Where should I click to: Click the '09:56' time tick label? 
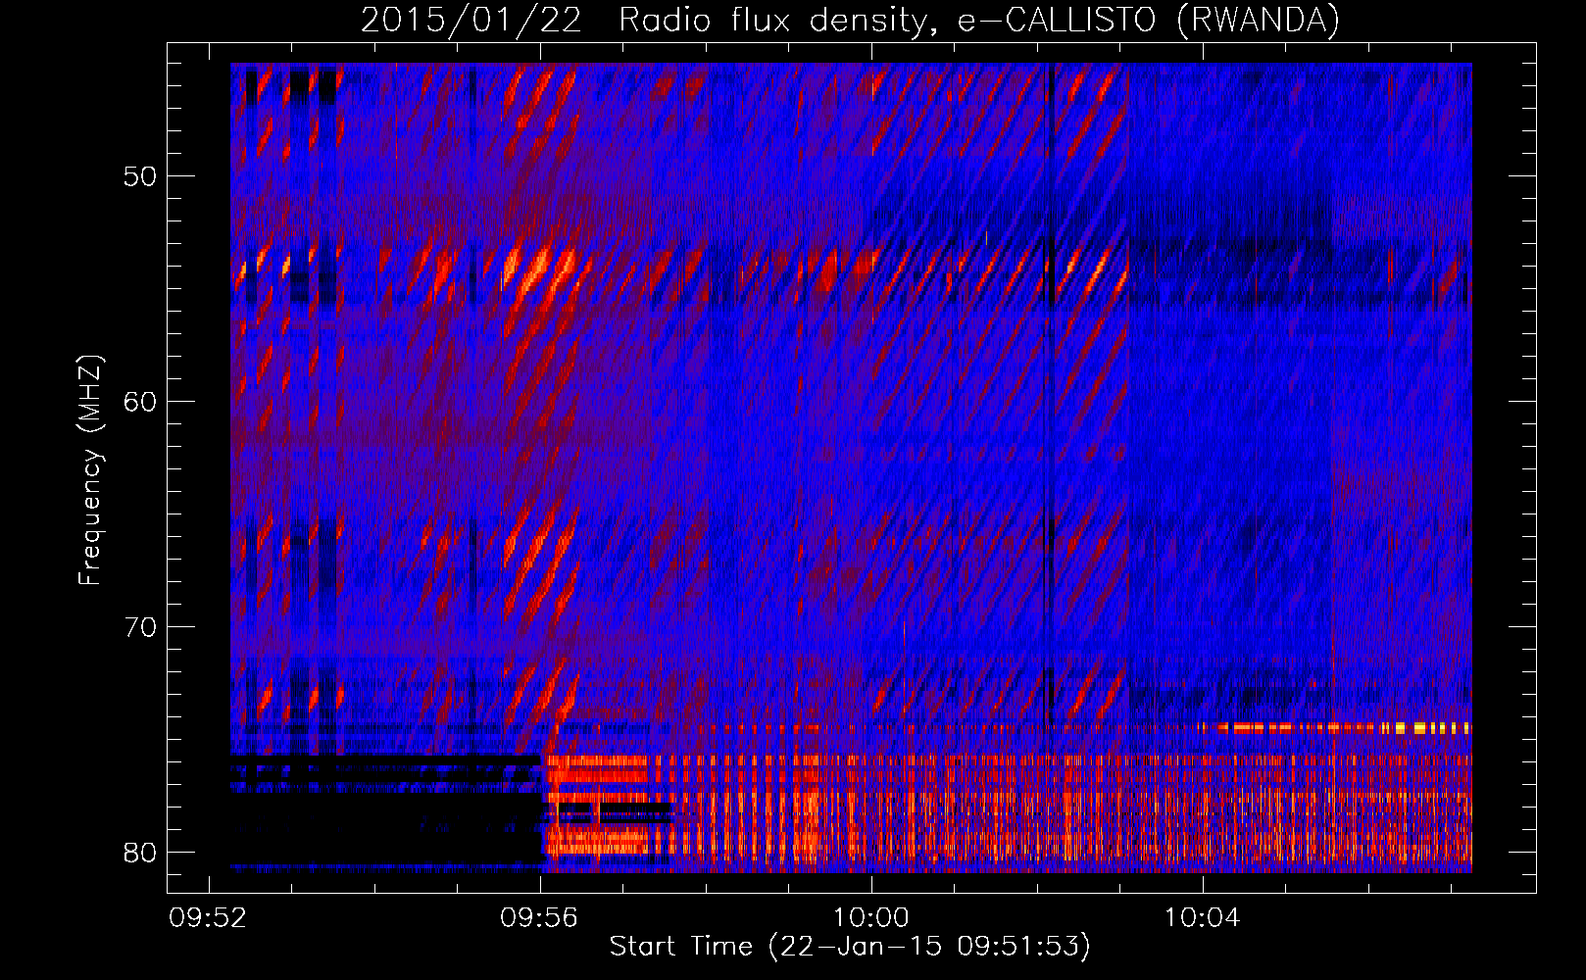click(x=539, y=918)
